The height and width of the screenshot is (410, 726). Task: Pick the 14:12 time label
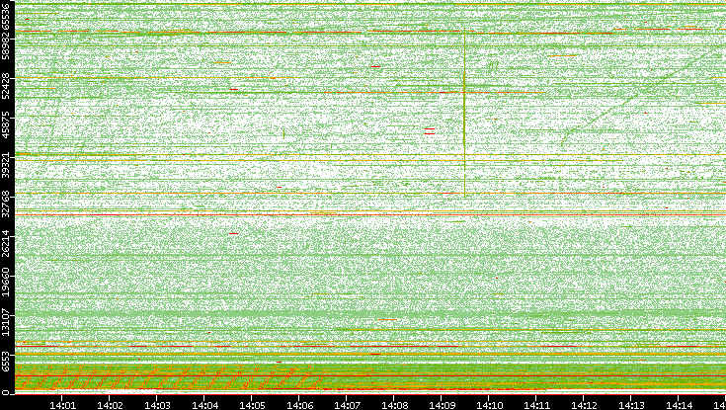[x=584, y=405]
